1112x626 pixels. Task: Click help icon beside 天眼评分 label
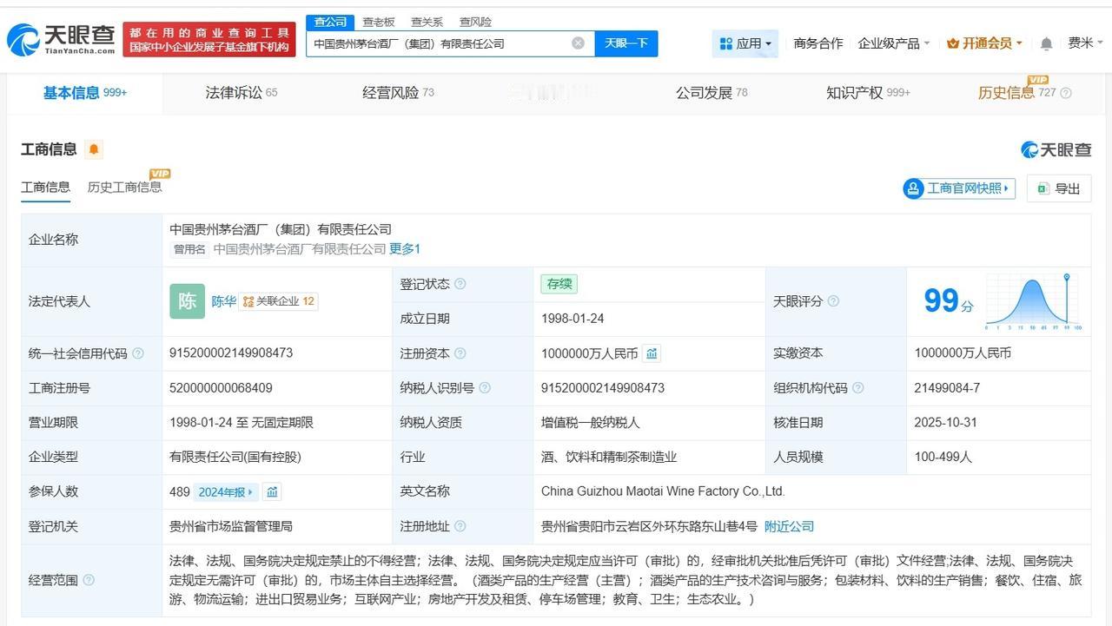click(833, 301)
